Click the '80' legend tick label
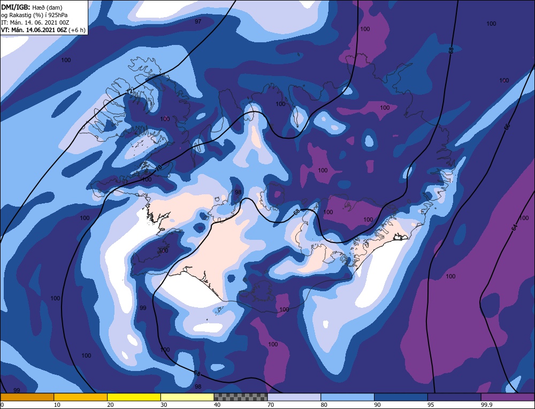 (324, 405)
